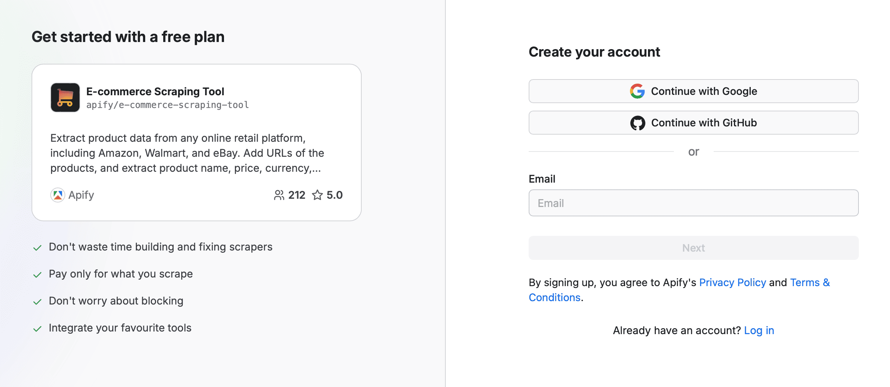Click 'Get started with a free plan' heading
Screen dimensions: 890x387
click(128, 37)
